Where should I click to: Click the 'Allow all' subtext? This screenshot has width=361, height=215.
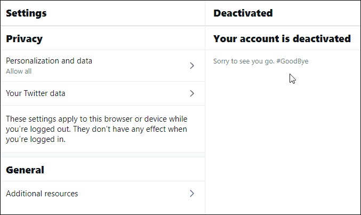click(x=19, y=71)
